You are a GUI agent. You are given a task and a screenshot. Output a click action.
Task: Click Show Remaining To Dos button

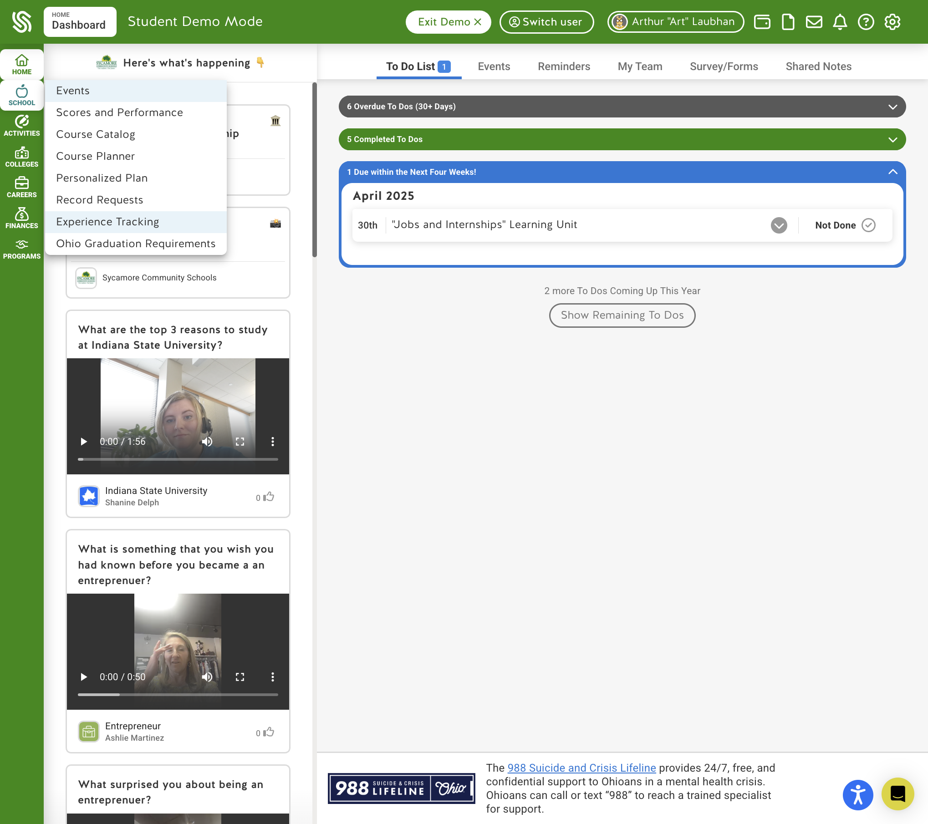coord(622,315)
